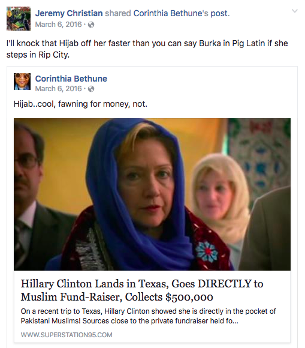Screen dimensions: 305x348
Task: Click public globe icon beside share date
Action: point(91,25)
